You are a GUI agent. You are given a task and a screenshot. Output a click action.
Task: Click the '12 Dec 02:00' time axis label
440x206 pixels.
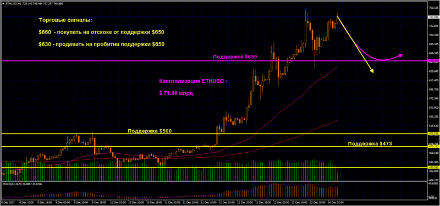[227, 202]
